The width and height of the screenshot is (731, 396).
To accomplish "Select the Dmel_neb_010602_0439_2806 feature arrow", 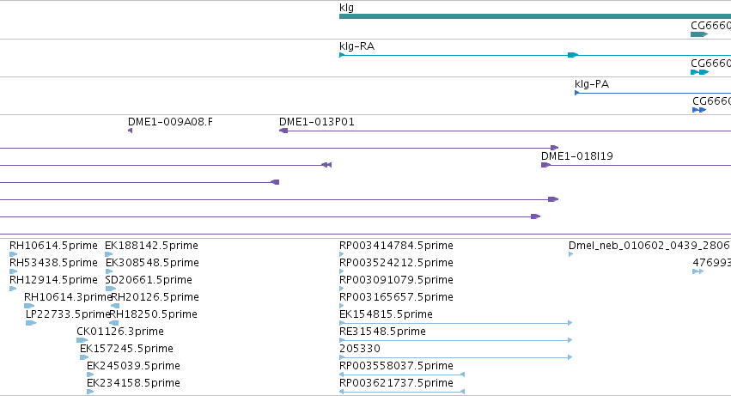I will 570,254.
